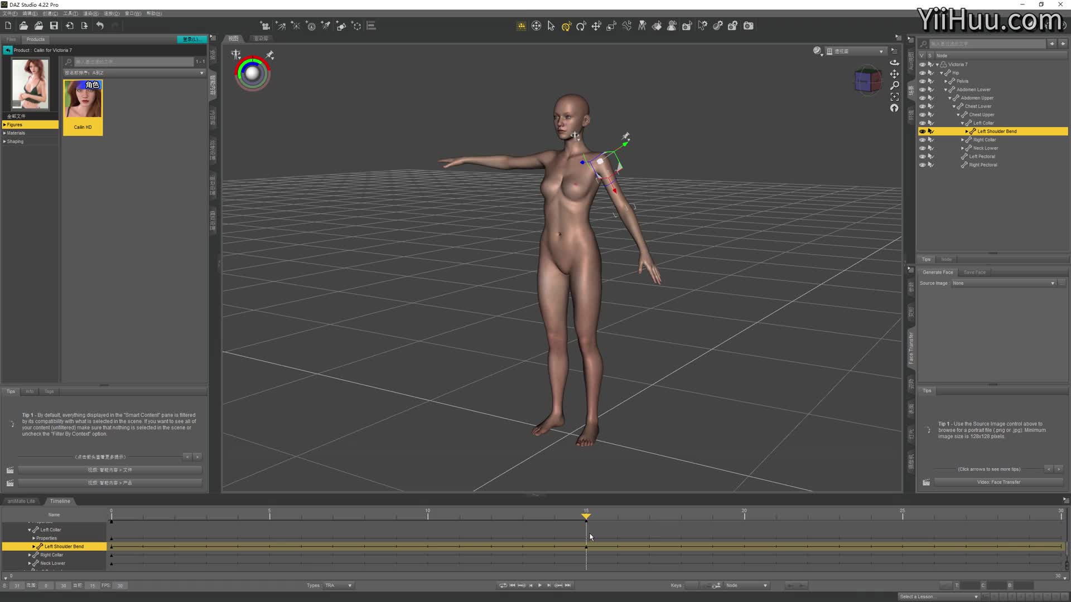The width and height of the screenshot is (1071, 602).
Task: Toggle visibility eye for Right Pectoral
Action: click(x=922, y=165)
